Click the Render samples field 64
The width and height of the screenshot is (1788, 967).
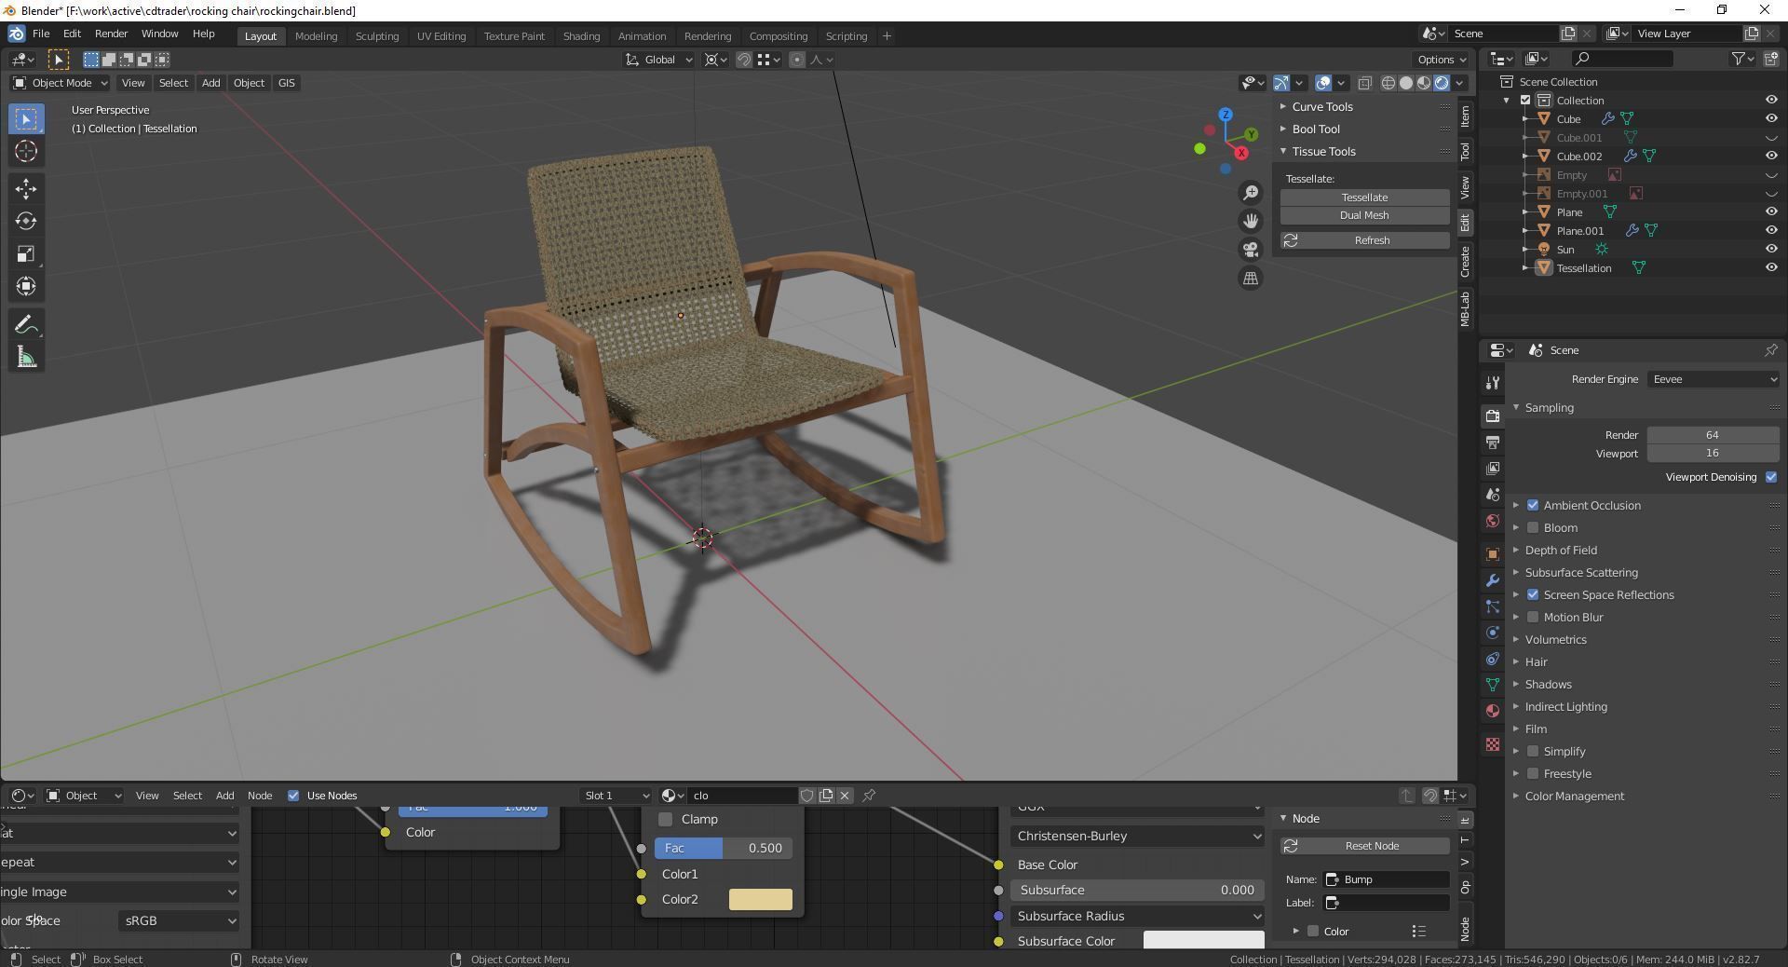1712,435
